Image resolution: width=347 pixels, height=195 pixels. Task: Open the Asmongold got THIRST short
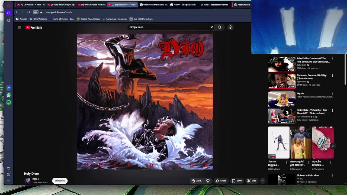pyautogui.click(x=301, y=142)
